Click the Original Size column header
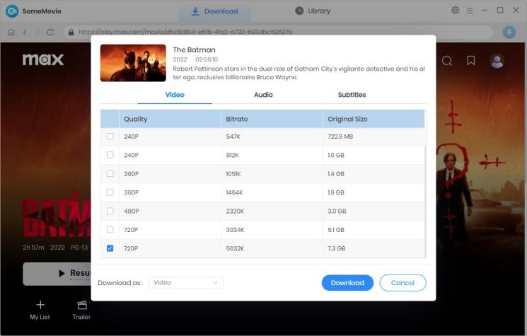This screenshot has height=336, width=527. point(373,119)
